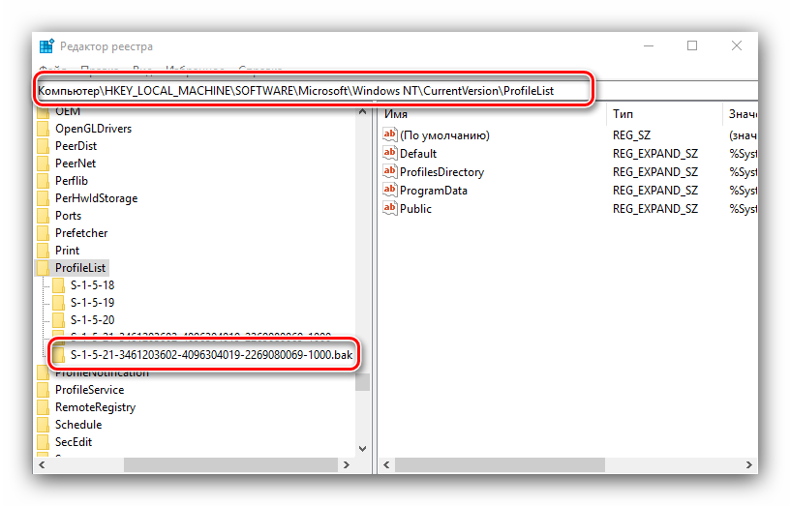Click the string icon of ProgramData value

click(x=390, y=190)
